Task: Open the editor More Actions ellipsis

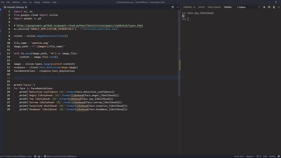Action: (x=177, y=7)
